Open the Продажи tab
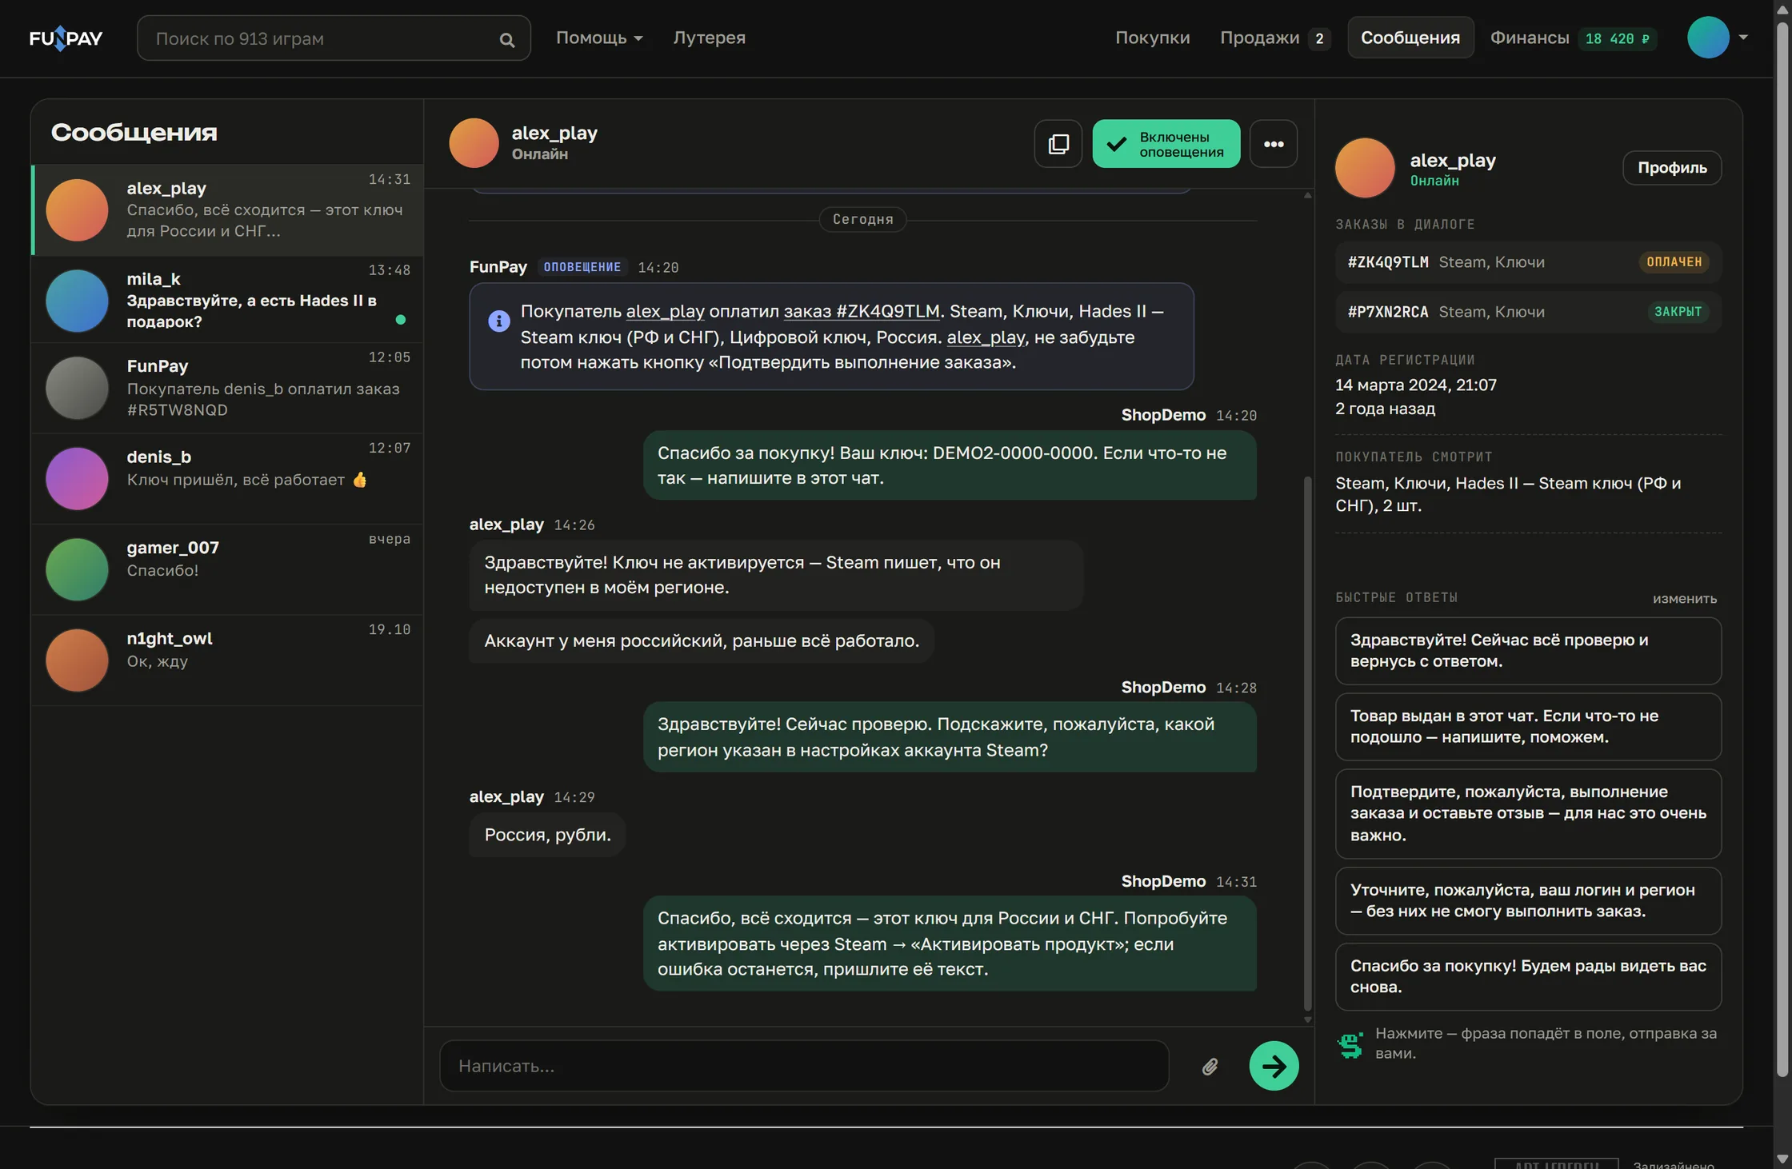 [1274, 38]
